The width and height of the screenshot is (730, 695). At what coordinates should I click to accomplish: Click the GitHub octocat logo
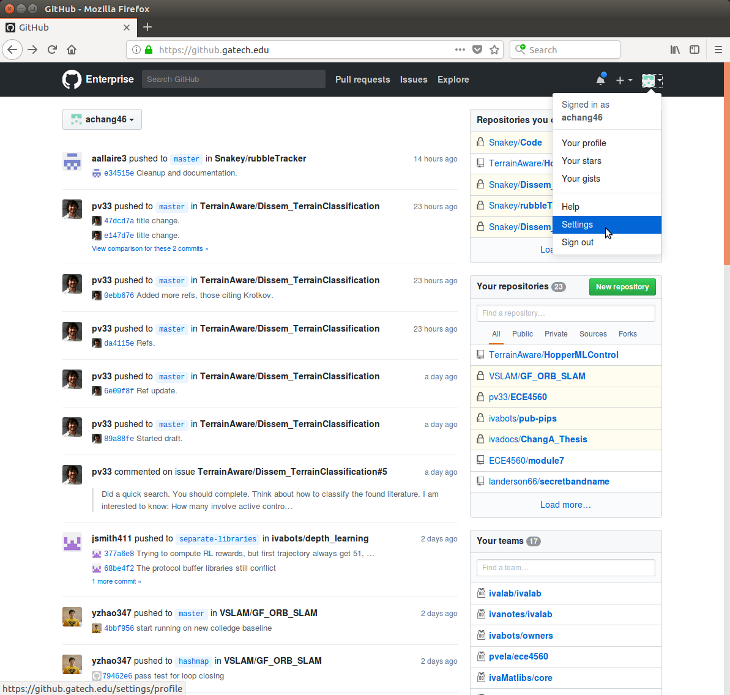pos(72,80)
